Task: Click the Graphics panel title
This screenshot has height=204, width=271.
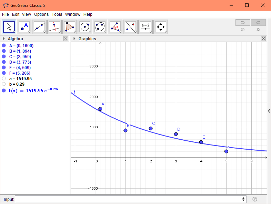Action: click(x=87, y=39)
